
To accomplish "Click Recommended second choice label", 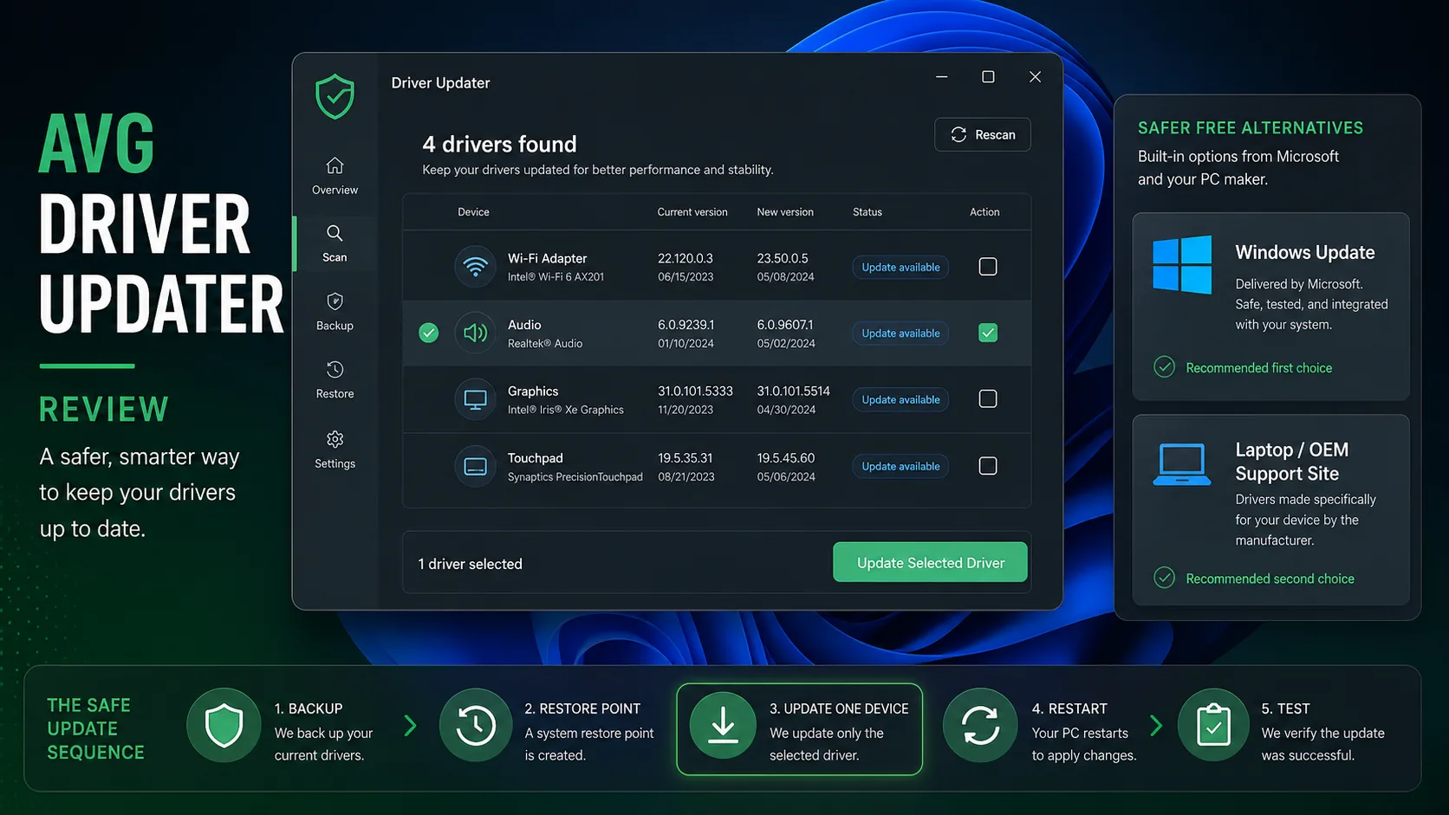I will (x=1270, y=579).
